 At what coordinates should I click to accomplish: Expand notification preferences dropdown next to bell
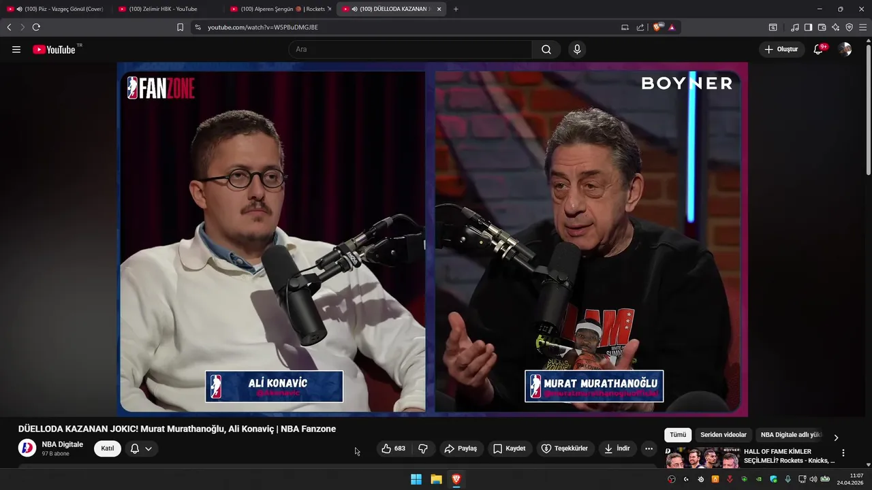[x=149, y=448]
